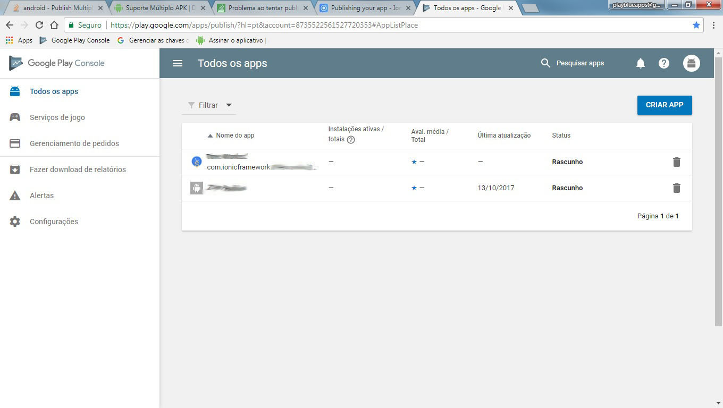Click the Aval. média / Total header
723x408 pixels.
click(430, 135)
